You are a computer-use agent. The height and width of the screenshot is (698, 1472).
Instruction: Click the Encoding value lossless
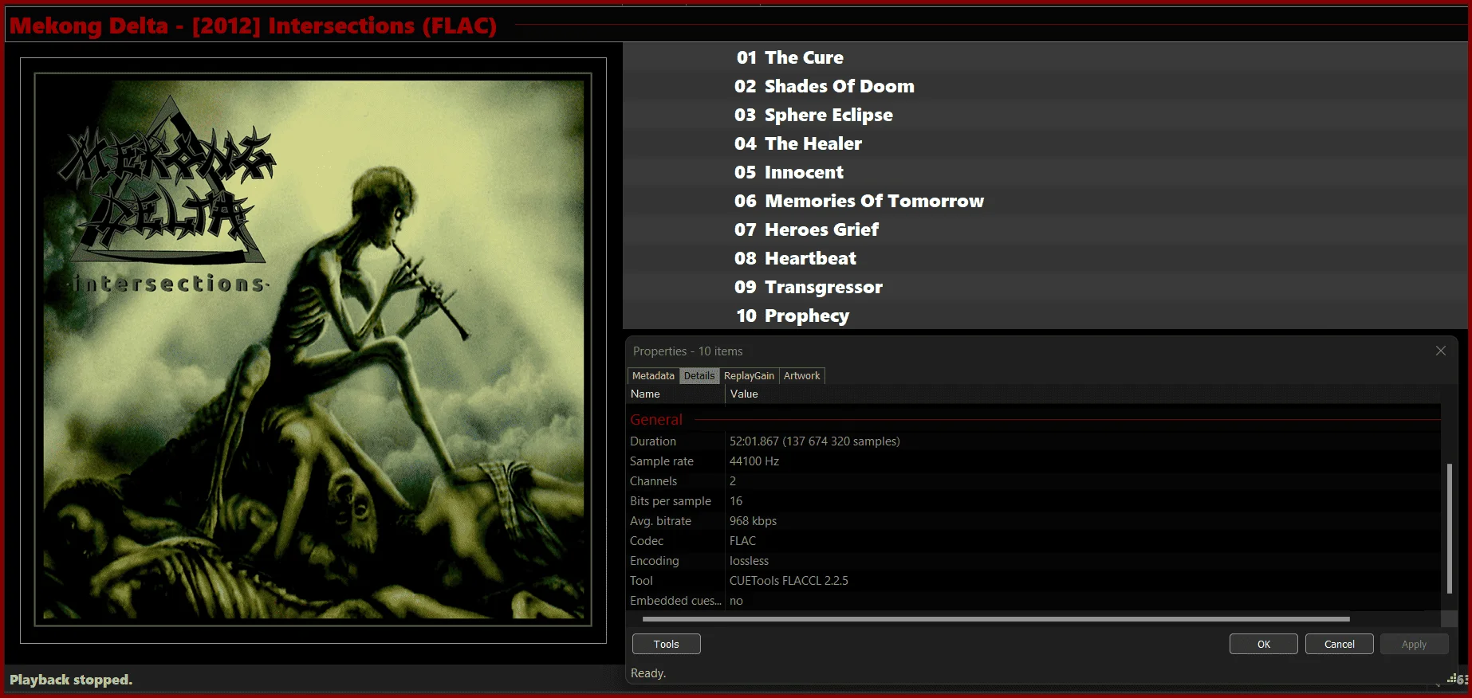point(749,560)
